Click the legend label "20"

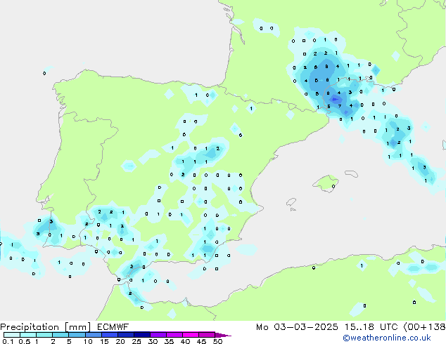(x=120, y=341)
